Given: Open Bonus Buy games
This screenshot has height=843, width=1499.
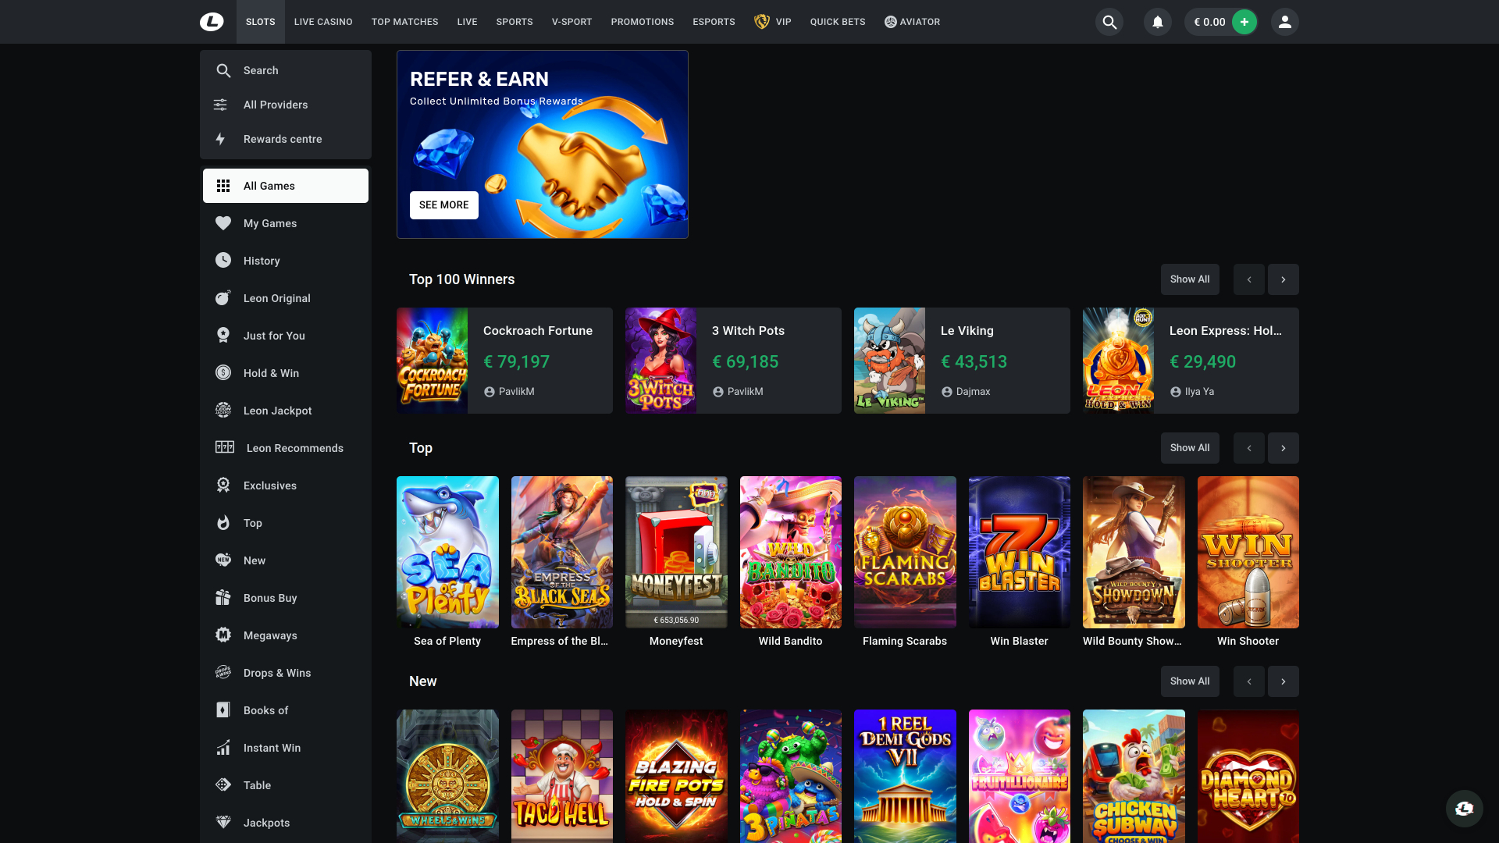Looking at the screenshot, I should click(x=269, y=598).
